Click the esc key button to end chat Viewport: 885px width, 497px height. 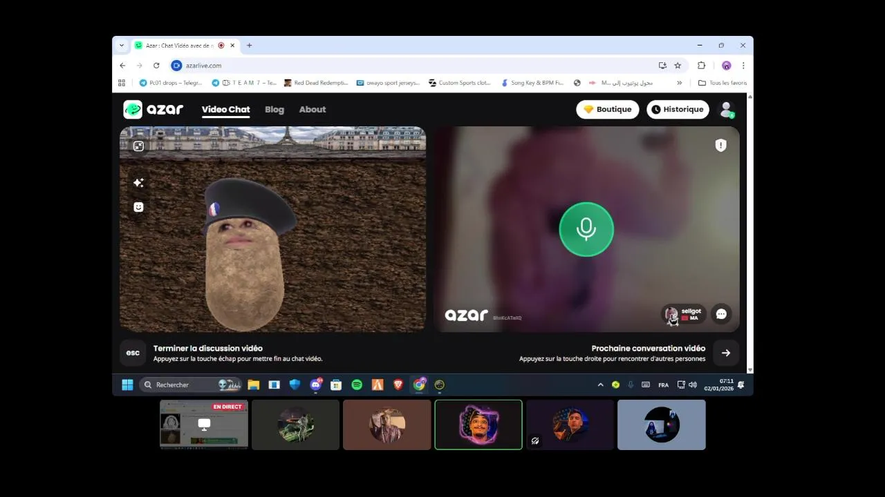click(133, 353)
